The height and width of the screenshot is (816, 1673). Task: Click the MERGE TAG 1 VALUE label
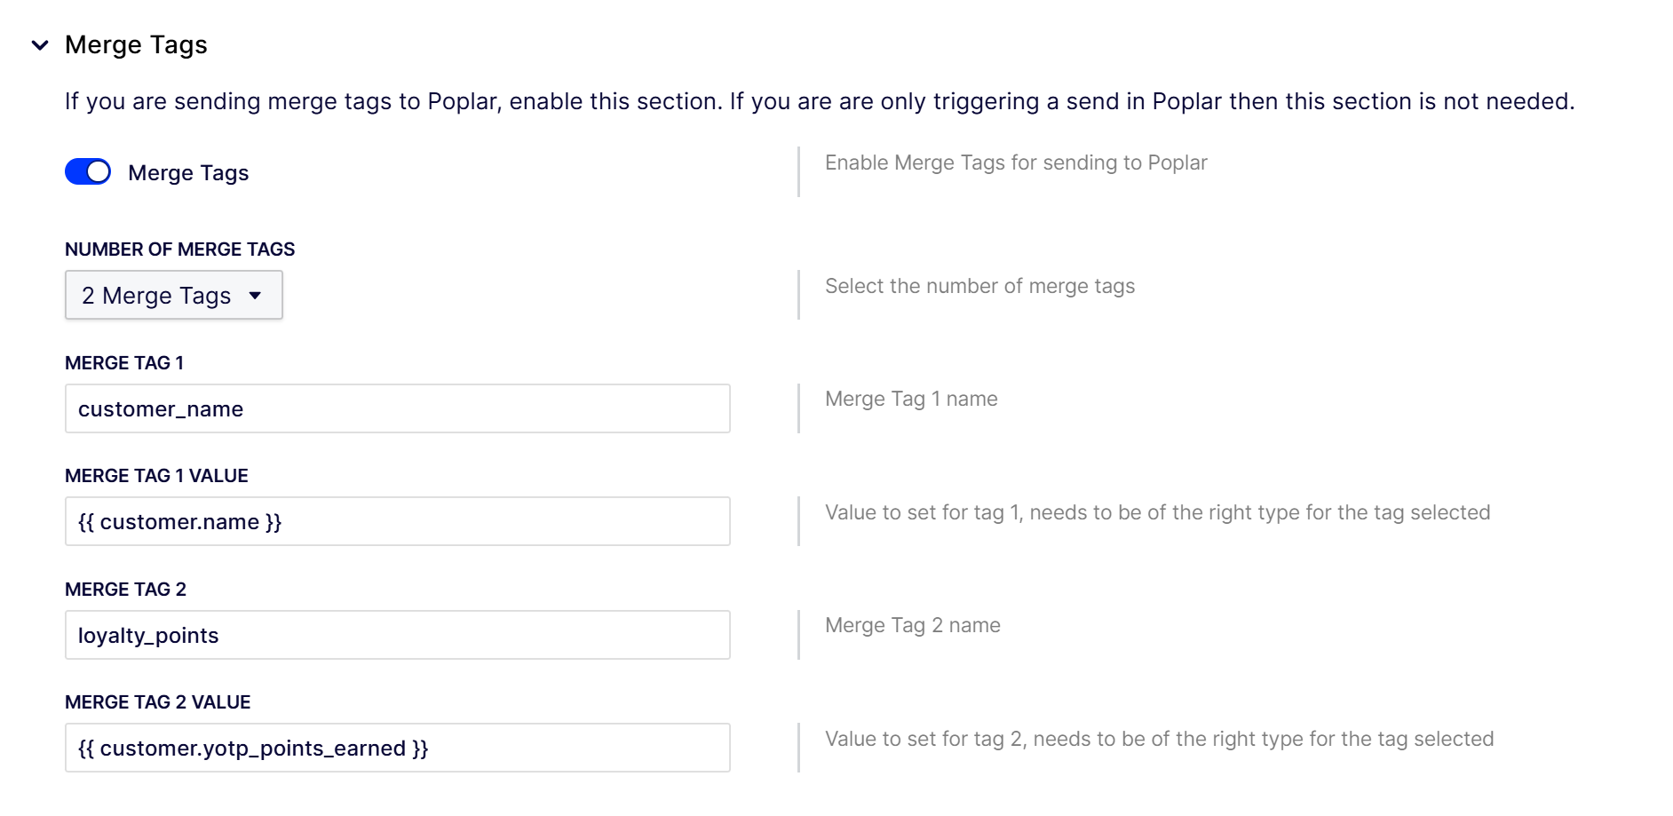point(156,476)
